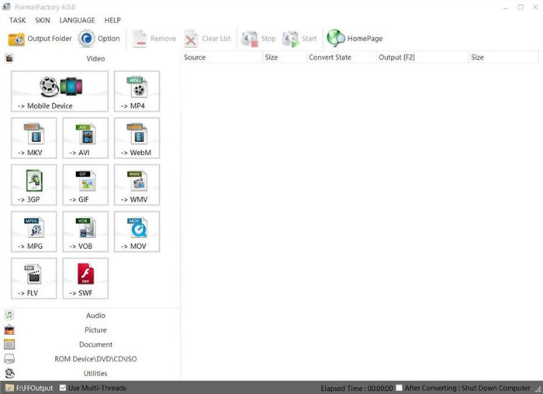Open the LANGUAGE menu
Viewport: 543px width, 394px height.
pos(77,20)
